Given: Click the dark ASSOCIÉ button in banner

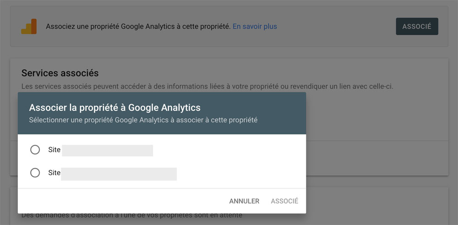Looking at the screenshot, I should point(417,26).
